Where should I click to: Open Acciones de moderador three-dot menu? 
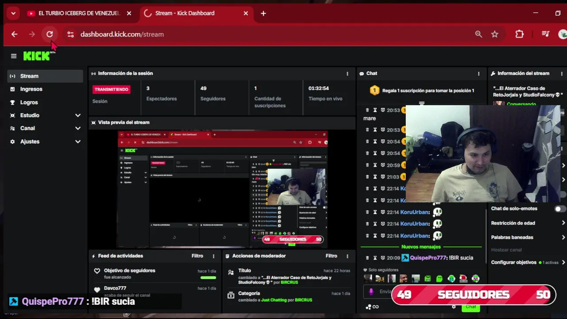click(x=347, y=256)
